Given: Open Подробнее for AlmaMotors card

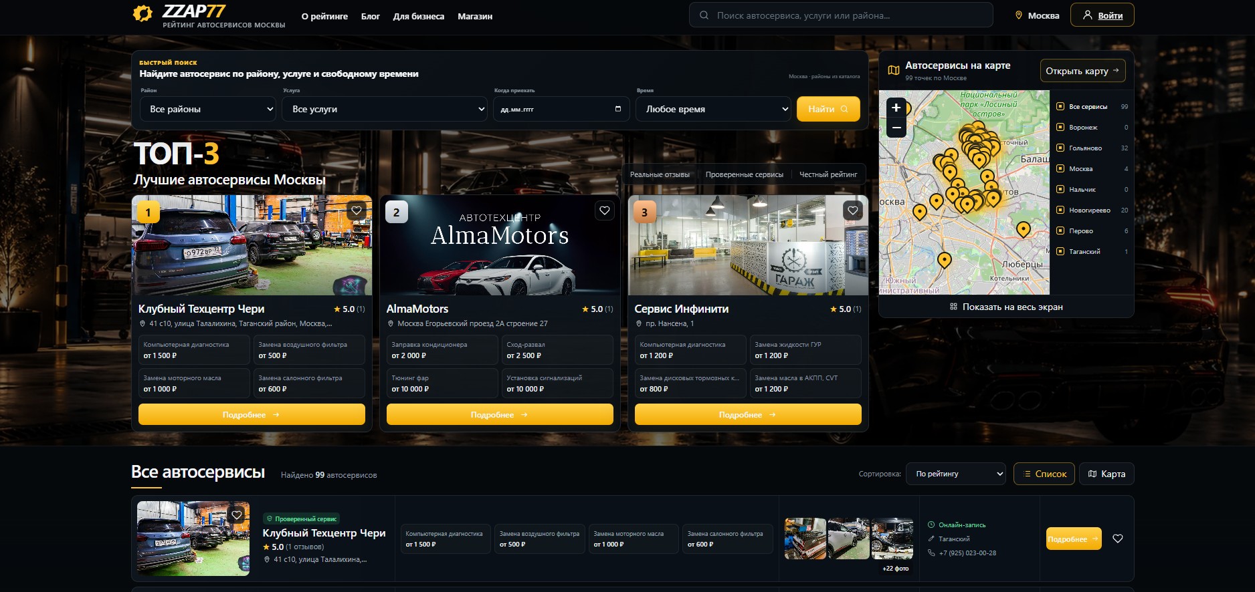Looking at the screenshot, I should point(500,414).
